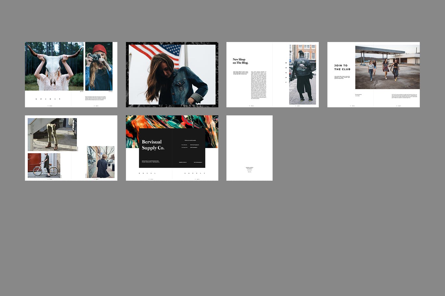Select paragraph text below the red beanie photo
Viewport: 445px width, 296px height.
[96, 98]
